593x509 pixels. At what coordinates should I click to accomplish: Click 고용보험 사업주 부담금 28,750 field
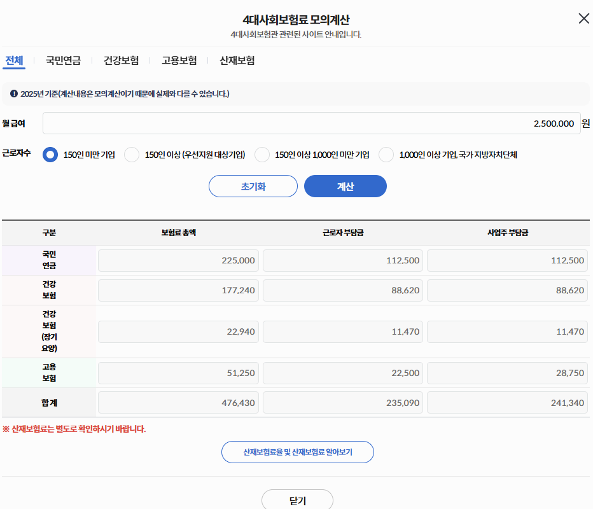coord(507,373)
